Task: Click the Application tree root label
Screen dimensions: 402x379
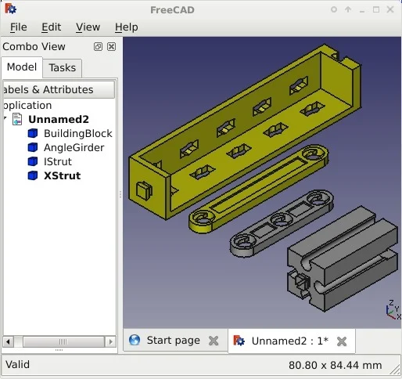Action: pos(28,106)
